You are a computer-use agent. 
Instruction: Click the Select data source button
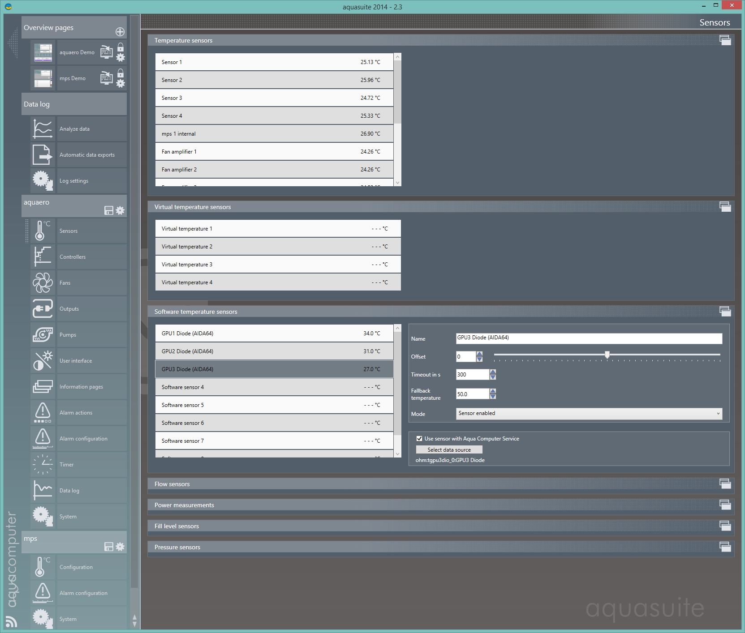[449, 450]
